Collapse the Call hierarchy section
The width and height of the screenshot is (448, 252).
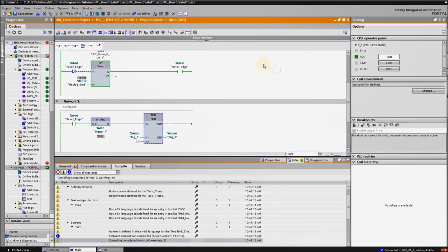353,162
